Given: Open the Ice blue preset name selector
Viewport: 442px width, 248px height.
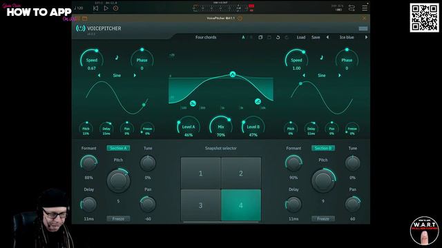Looking at the screenshot, I should [347, 37].
